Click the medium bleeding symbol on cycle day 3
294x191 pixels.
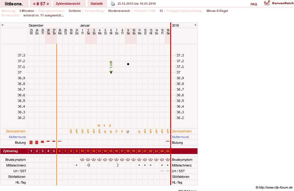click(x=43, y=142)
